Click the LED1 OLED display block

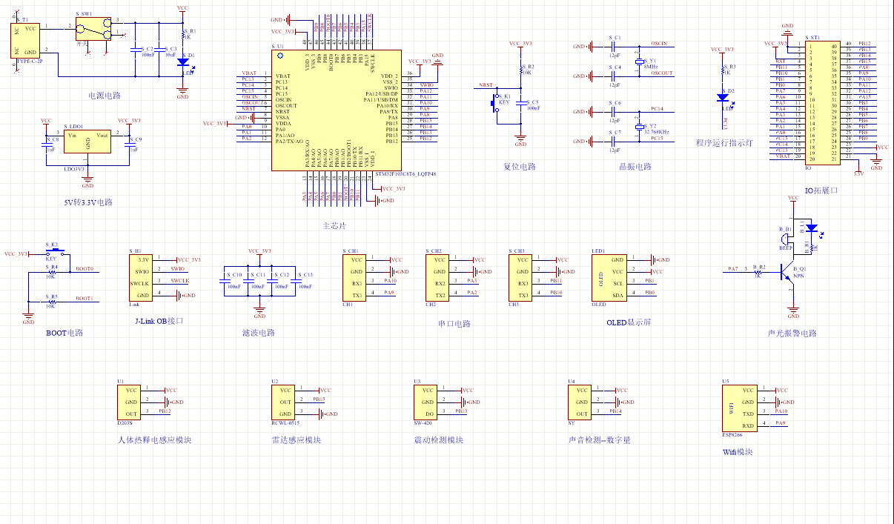tap(609, 278)
